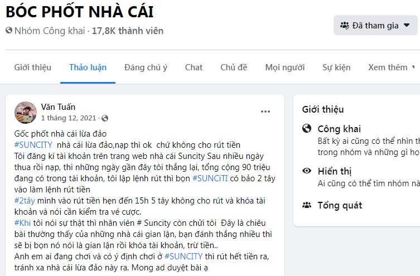This screenshot has height=276, width=420.
Task: Click the Hiển thị label in sidebar
Action: [x=335, y=171]
